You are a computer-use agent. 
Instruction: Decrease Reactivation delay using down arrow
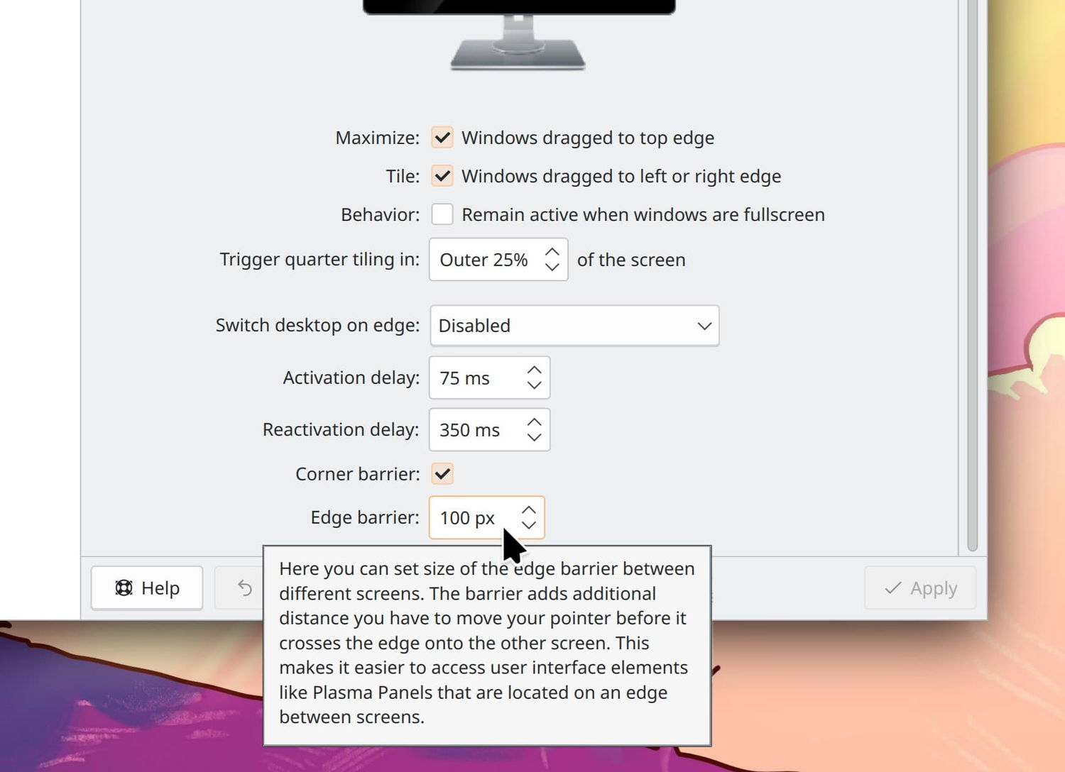[535, 437]
